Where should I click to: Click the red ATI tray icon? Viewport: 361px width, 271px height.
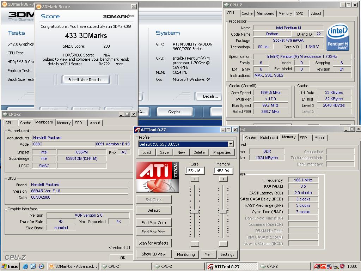click(x=323, y=266)
